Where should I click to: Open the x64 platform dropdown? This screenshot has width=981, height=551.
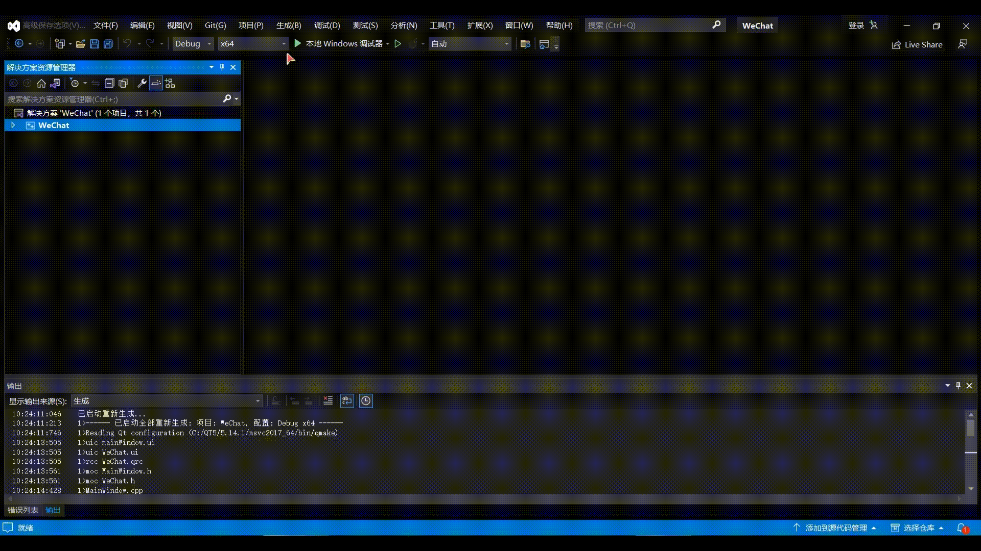(253, 44)
